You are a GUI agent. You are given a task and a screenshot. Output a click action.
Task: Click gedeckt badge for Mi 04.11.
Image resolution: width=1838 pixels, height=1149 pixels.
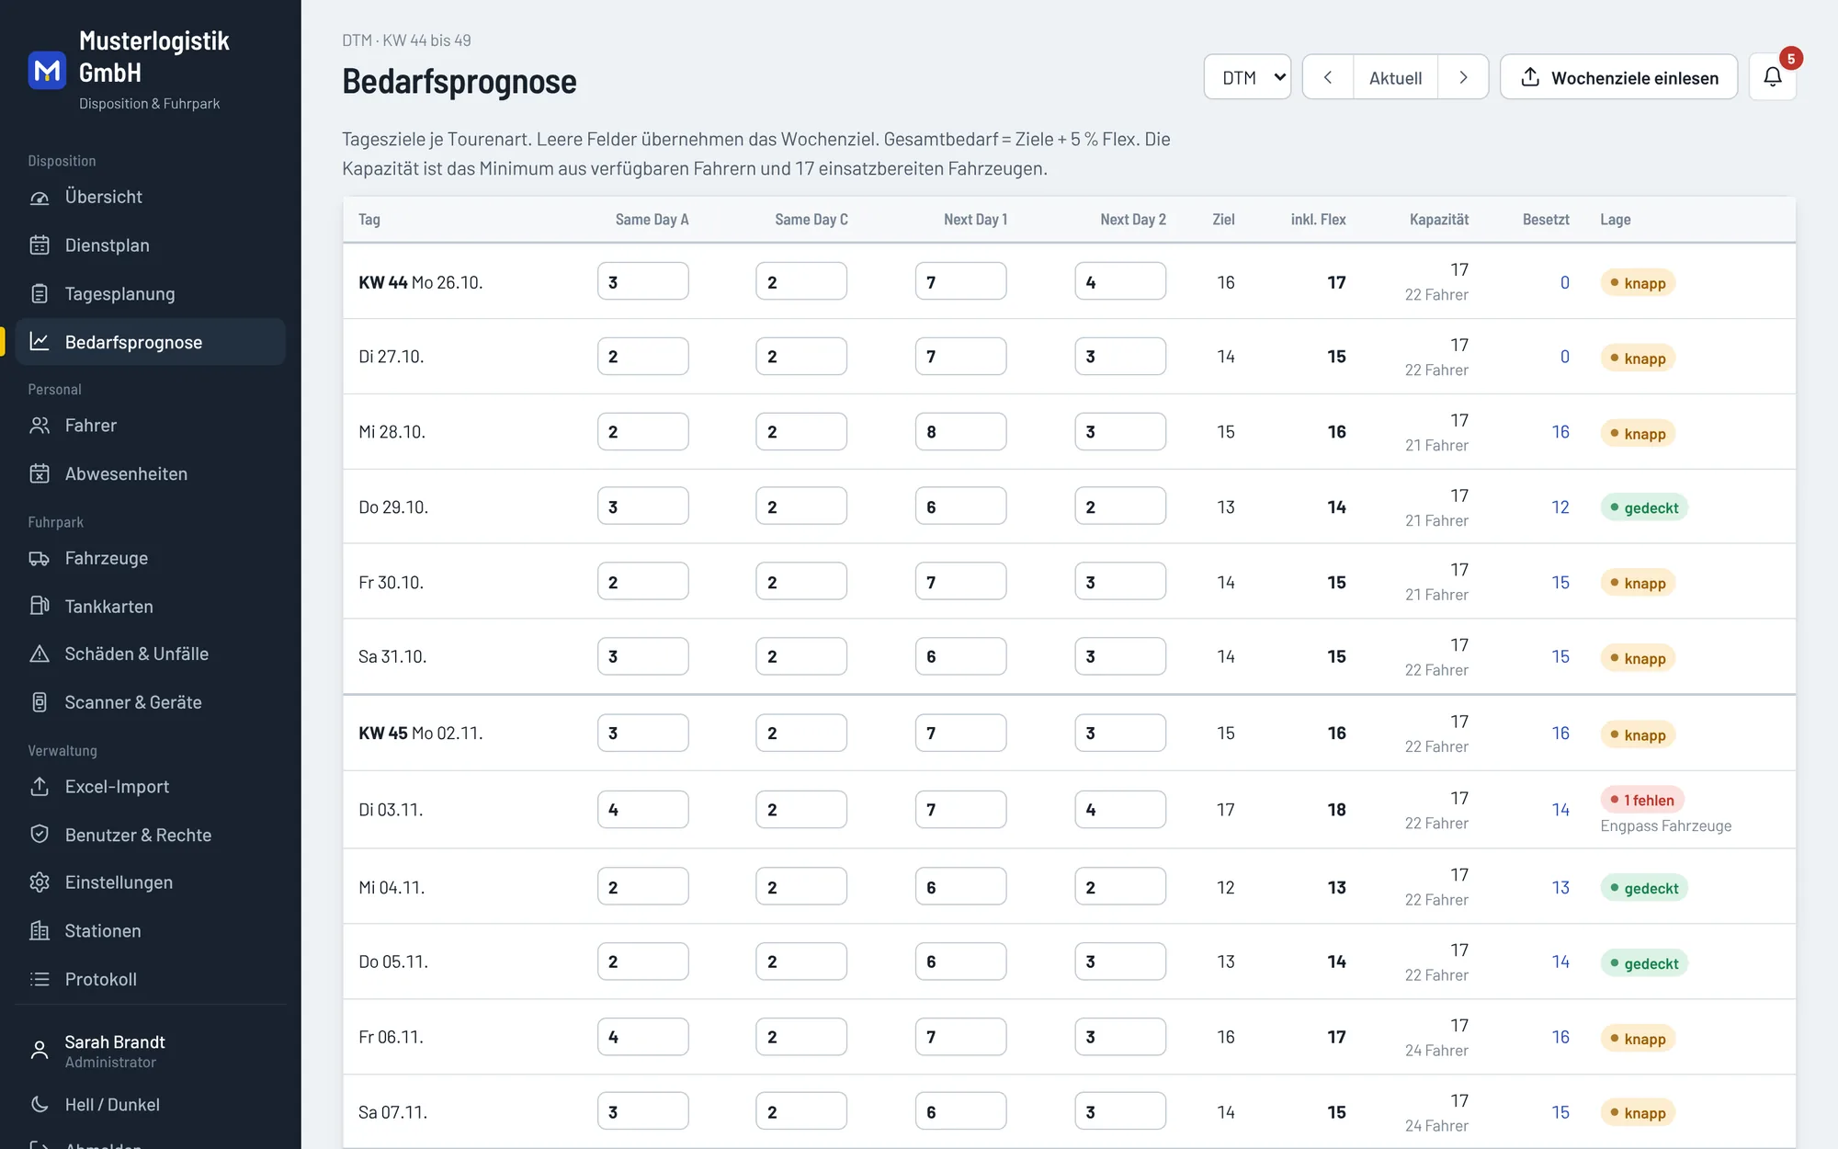click(1644, 888)
